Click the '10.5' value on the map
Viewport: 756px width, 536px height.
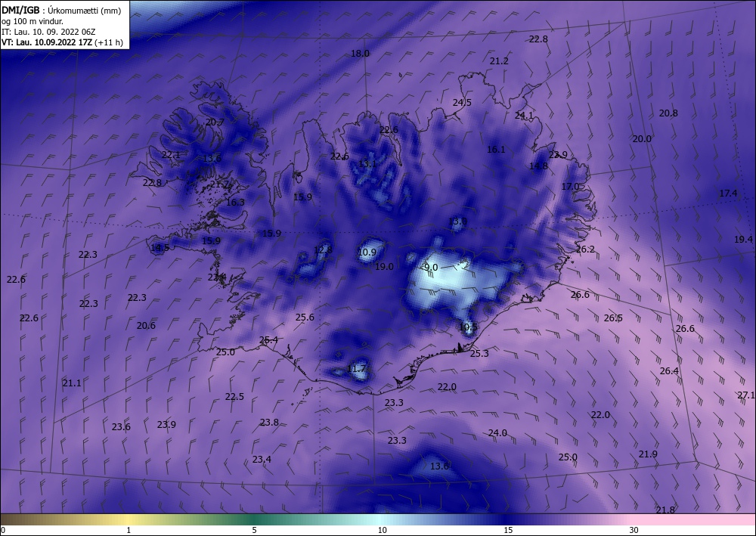pos(468,327)
